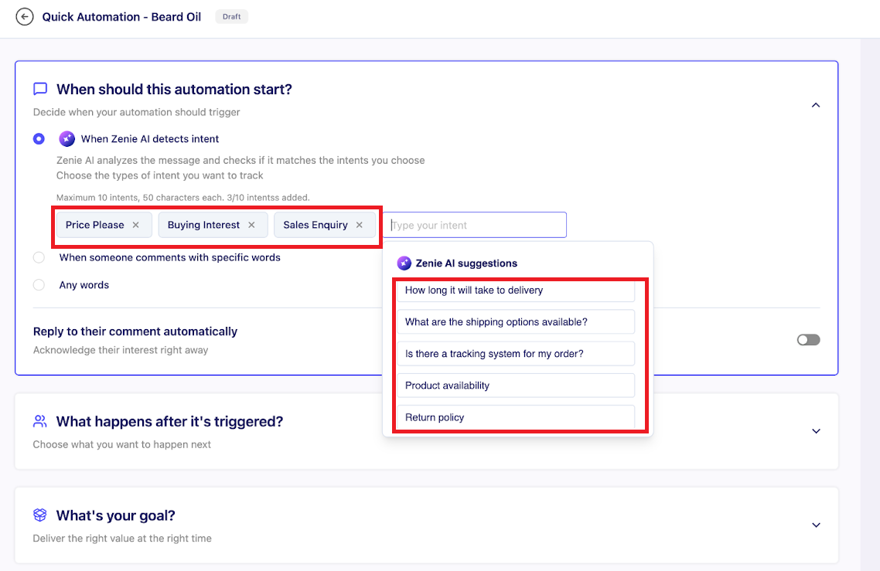Viewport: 880px width, 571px height.
Task: Click the box icon beside What's your goal
Action: 40,515
